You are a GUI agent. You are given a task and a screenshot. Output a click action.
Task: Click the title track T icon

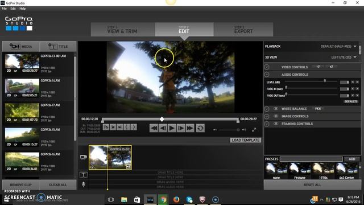84,175
